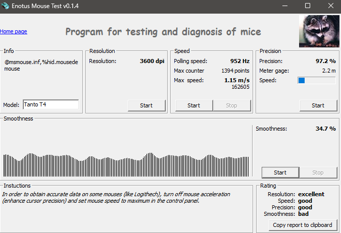Open the Home page link
Viewport: 341px width, 233px height.
pyautogui.click(x=14, y=31)
